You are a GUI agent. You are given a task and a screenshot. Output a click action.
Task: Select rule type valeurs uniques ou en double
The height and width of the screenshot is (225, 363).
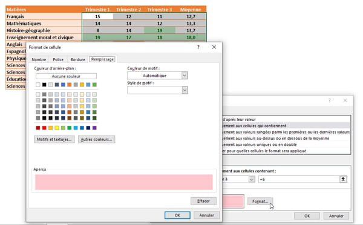286,145
